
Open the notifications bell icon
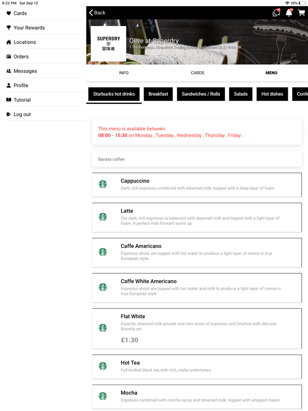[x=289, y=13]
